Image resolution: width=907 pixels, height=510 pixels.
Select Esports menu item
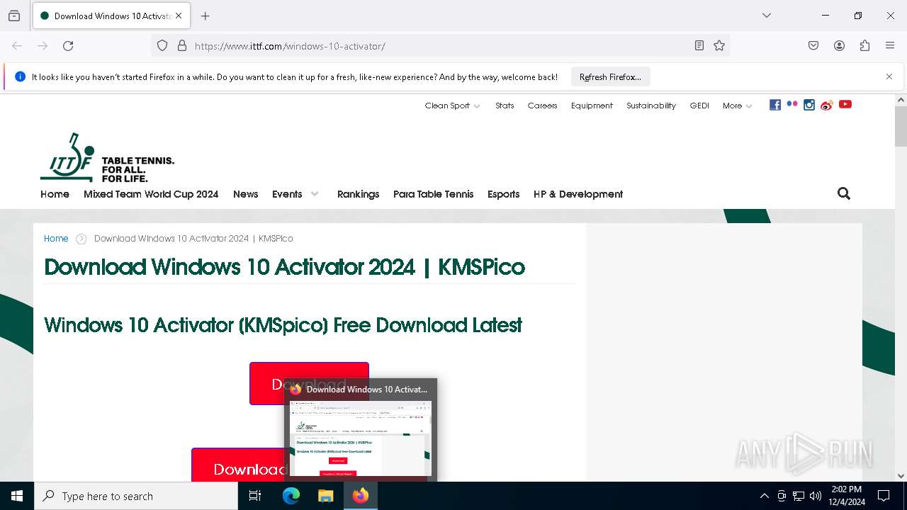pos(503,194)
